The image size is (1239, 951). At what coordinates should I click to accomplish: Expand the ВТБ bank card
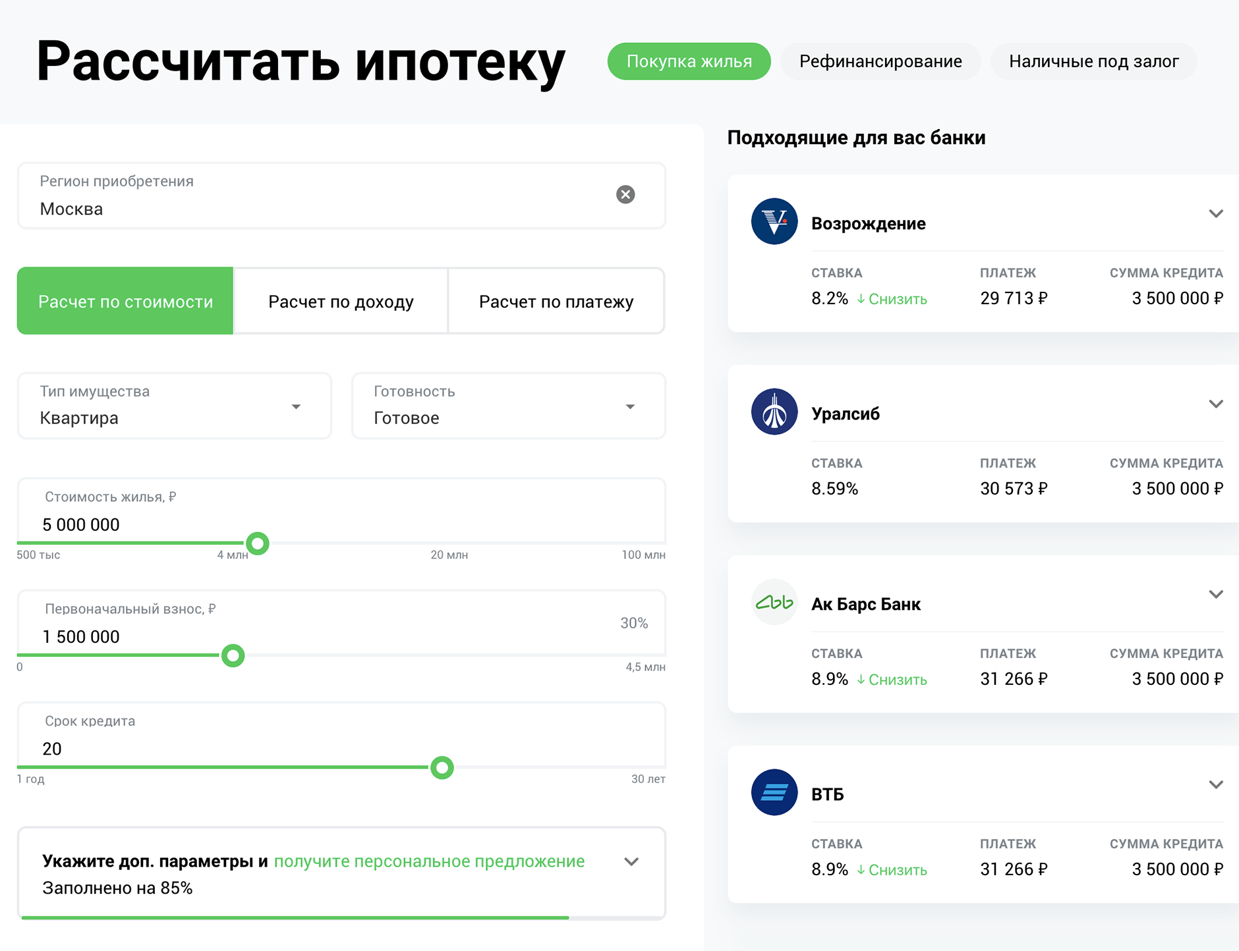[1216, 784]
